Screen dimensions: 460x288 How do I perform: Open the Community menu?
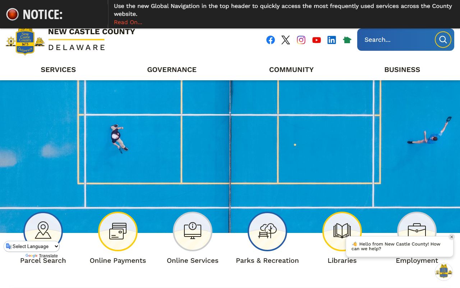click(x=291, y=70)
